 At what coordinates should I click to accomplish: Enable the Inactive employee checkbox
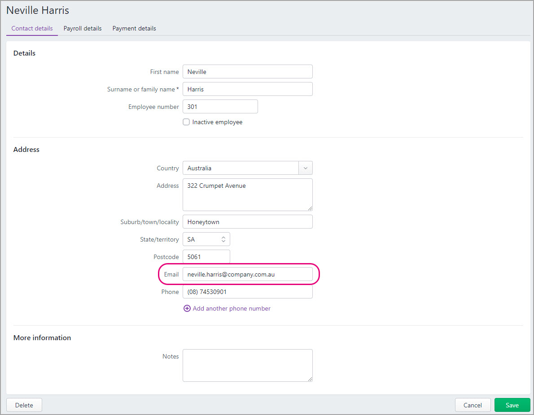coord(186,121)
